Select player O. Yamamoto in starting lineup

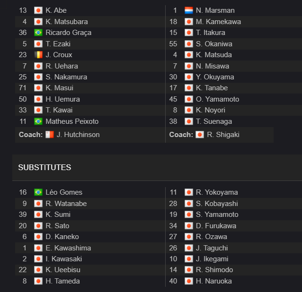pos(217,99)
